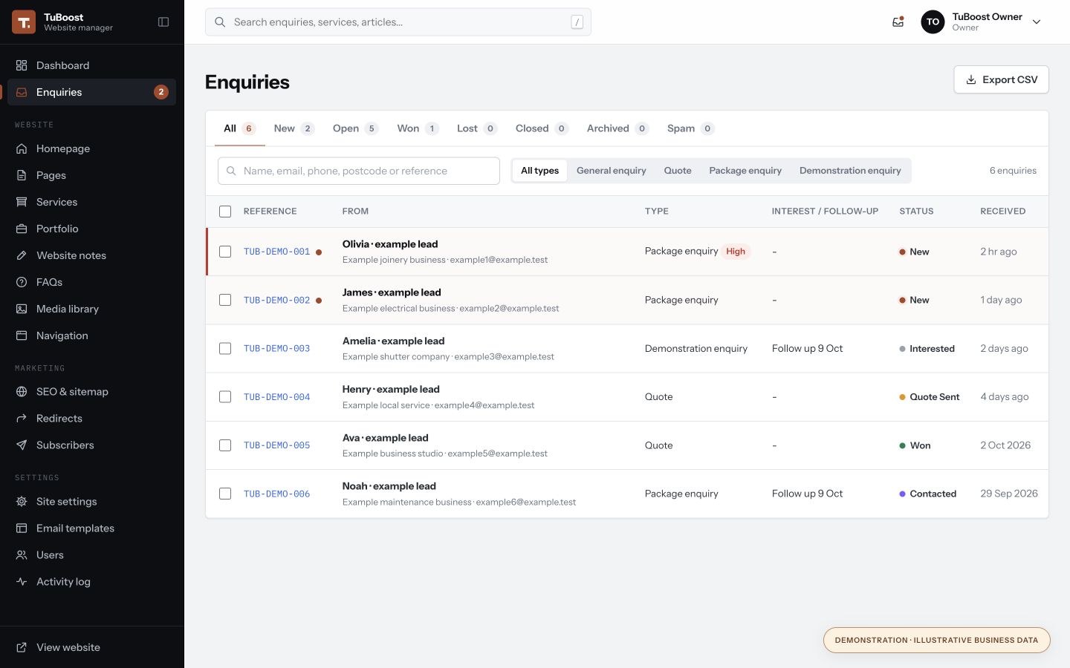Filter by Demonstration enquiry type
Screen dimensions: 1070x668
coord(850,171)
